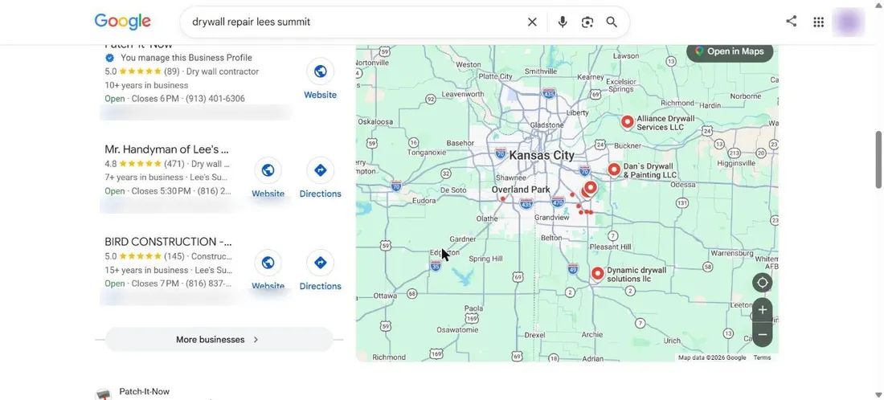Click the page vertical scrollbar thumb
Screen dimensions: 884x400
(x=878, y=160)
